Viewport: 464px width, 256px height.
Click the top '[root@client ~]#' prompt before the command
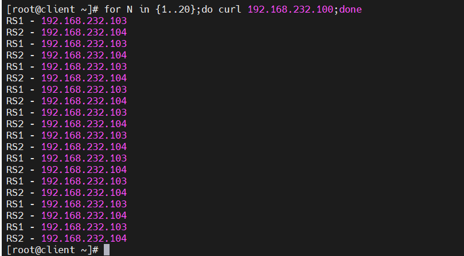click(52, 10)
